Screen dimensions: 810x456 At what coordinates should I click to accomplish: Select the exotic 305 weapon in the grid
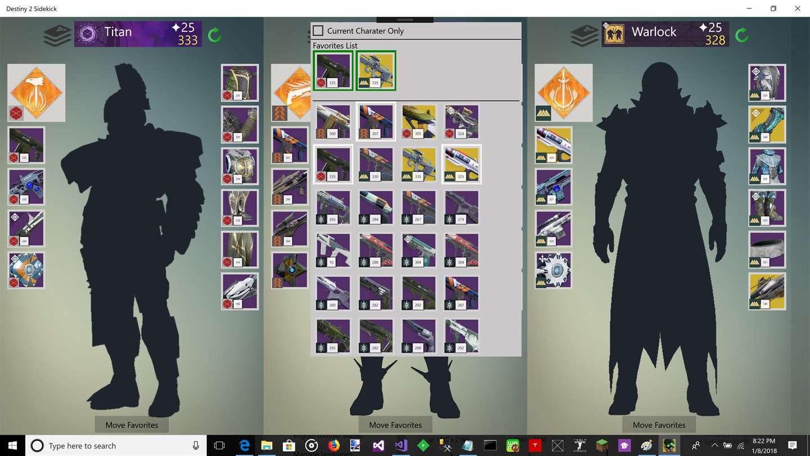(418, 121)
